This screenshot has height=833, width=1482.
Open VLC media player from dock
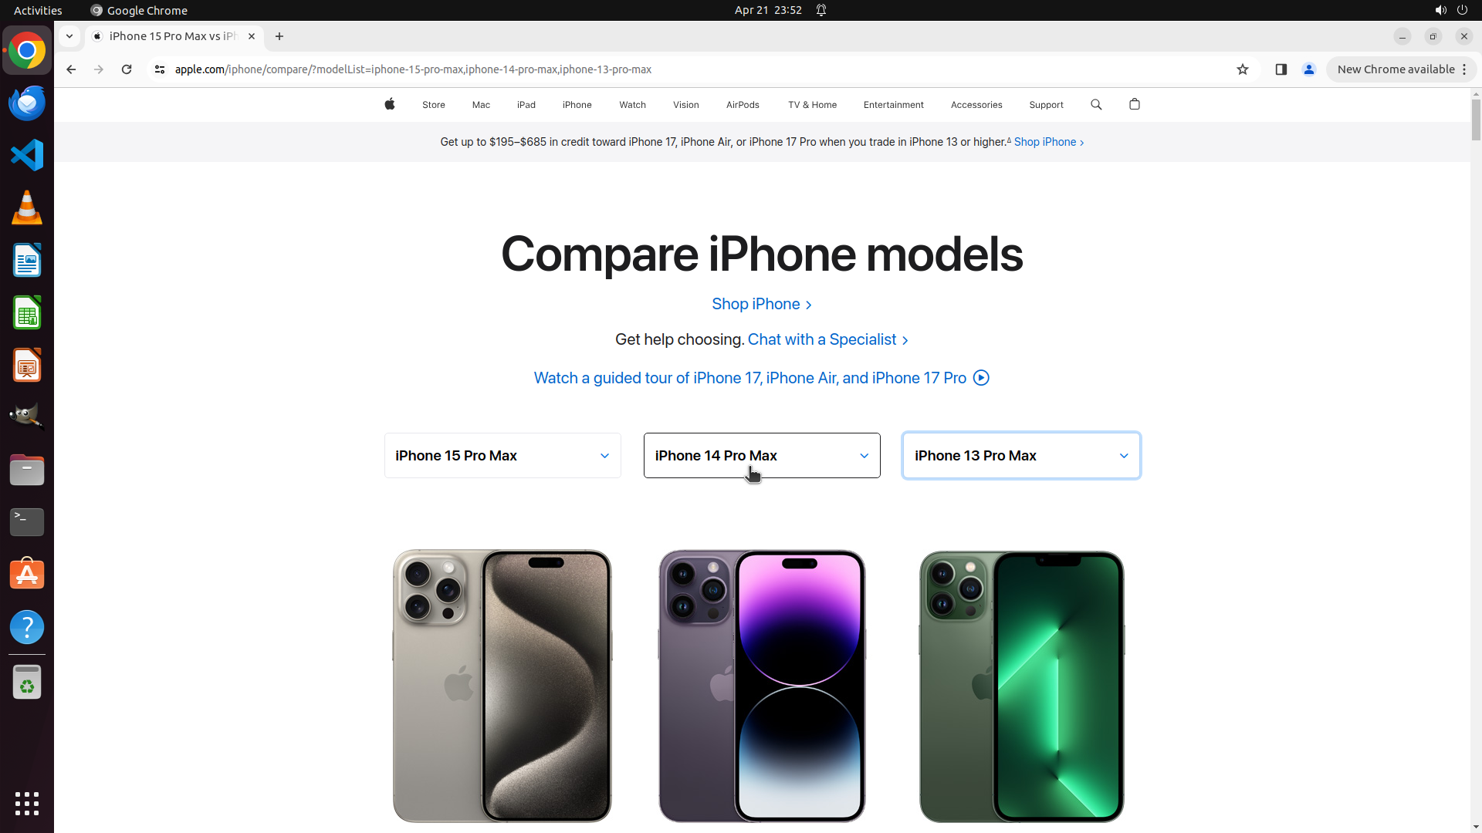[27, 207]
